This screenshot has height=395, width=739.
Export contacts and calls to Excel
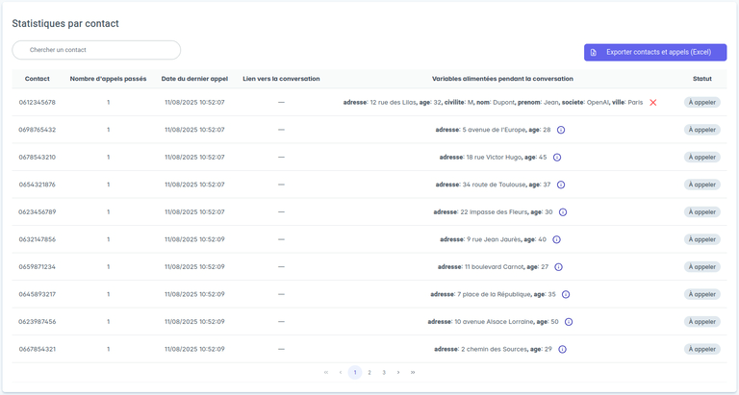[x=654, y=52]
